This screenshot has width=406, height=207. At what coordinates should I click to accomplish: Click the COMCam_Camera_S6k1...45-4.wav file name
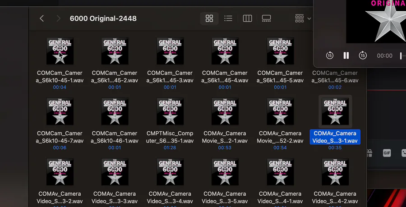[x=225, y=77]
